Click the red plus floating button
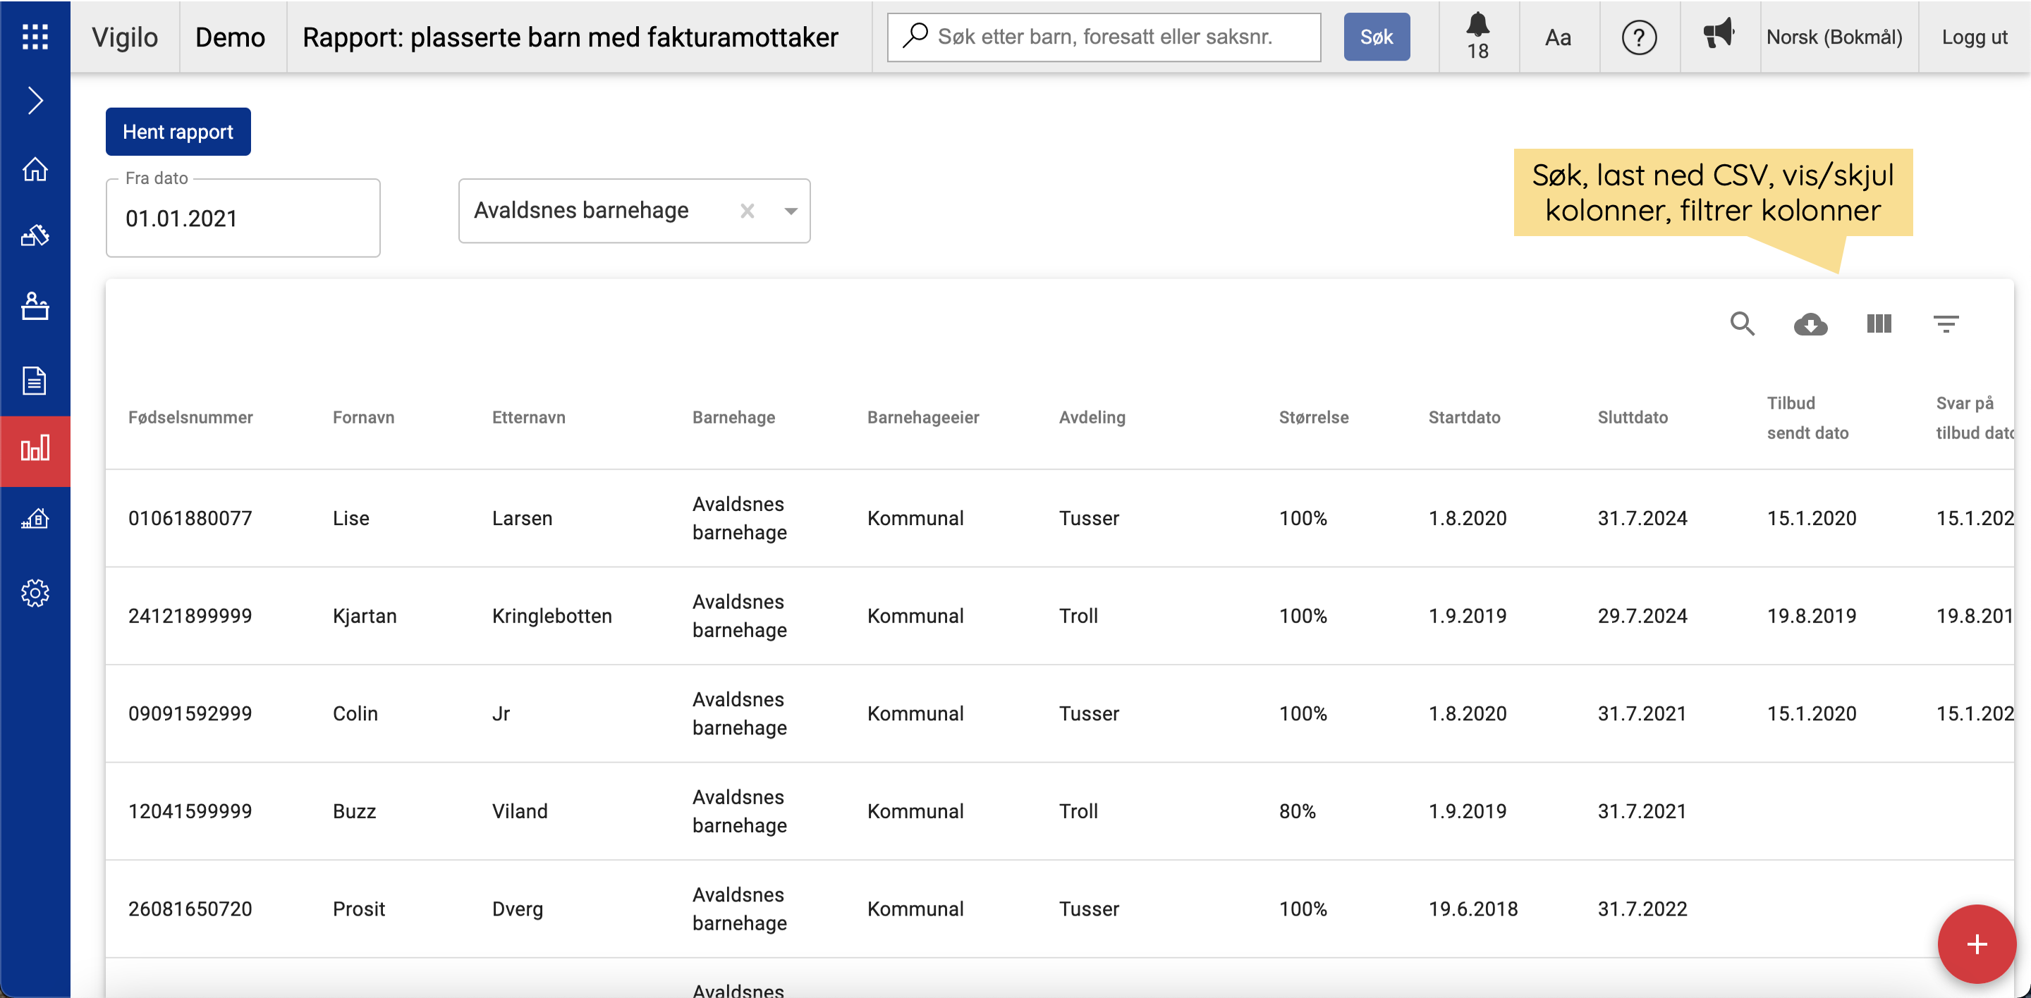Image resolution: width=2031 pixels, height=998 pixels. pos(1977,943)
